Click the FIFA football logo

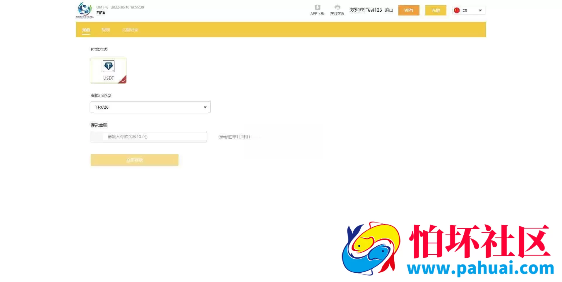[x=85, y=10]
